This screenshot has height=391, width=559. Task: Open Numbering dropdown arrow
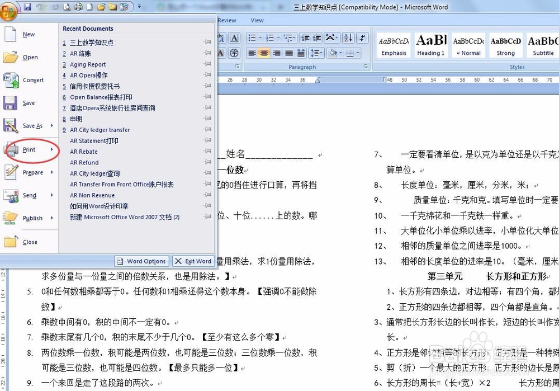pos(278,37)
